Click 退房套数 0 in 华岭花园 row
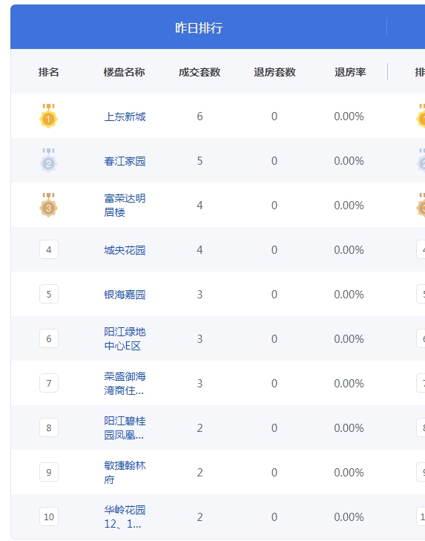The width and height of the screenshot is (425, 541). tap(274, 517)
